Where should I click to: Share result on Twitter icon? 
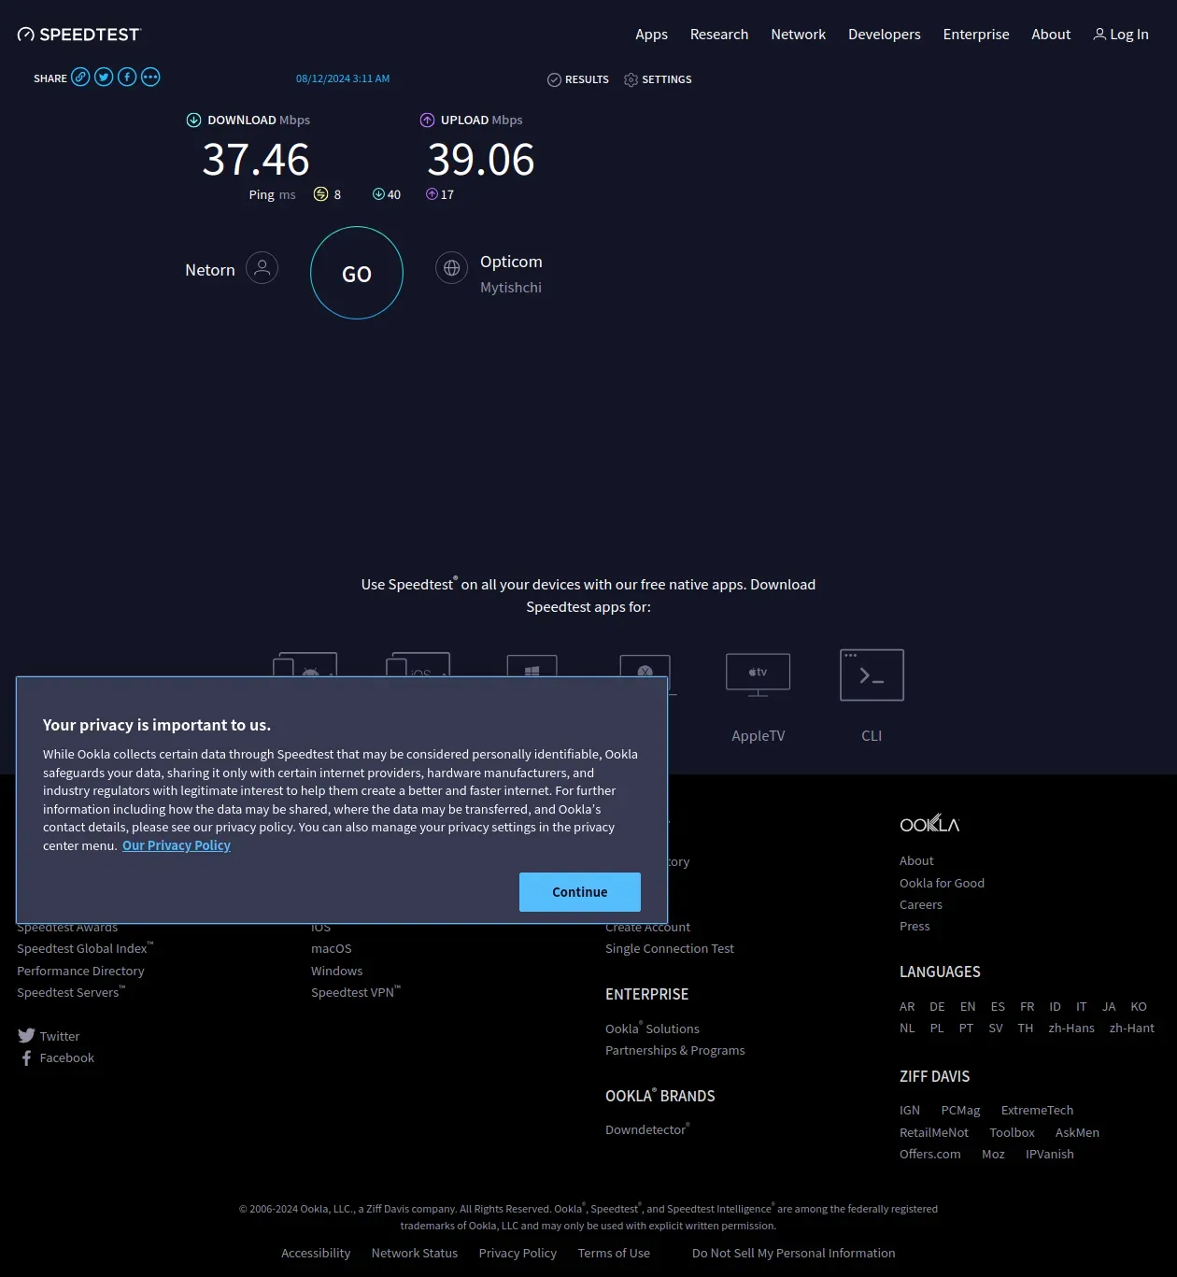(104, 78)
